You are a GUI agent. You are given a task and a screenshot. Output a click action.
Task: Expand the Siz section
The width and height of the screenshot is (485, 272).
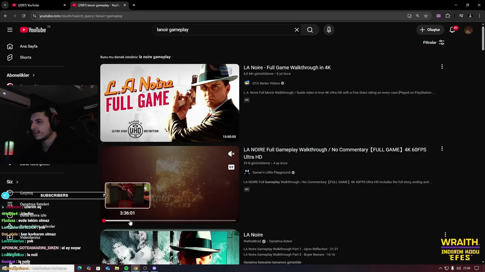point(13,182)
